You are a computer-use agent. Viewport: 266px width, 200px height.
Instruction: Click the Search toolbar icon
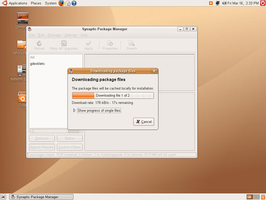tap(132, 43)
